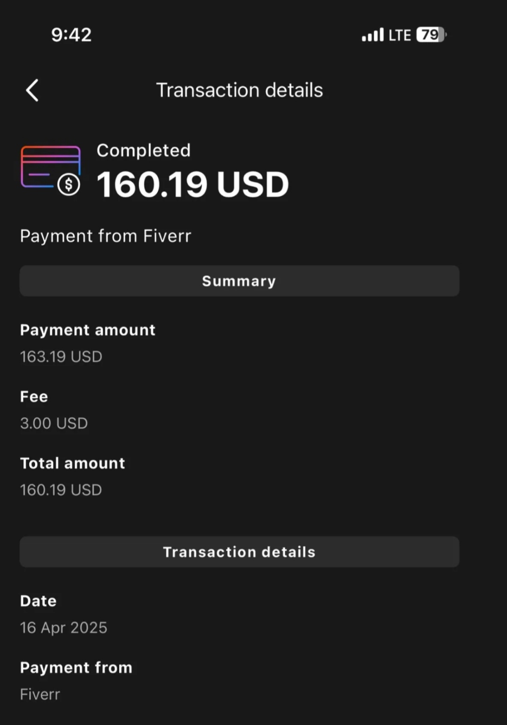Tap the Completed status label
The image size is (507, 725).
(144, 150)
